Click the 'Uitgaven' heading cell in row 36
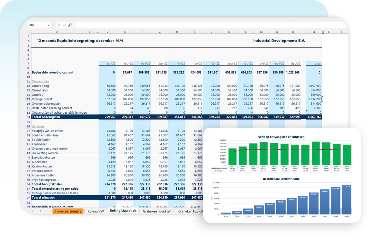Image resolution: width=386 pixels, height=252 pixels. pos(38,126)
